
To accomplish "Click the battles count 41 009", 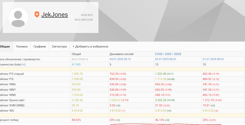I will (x=76, y=64).
